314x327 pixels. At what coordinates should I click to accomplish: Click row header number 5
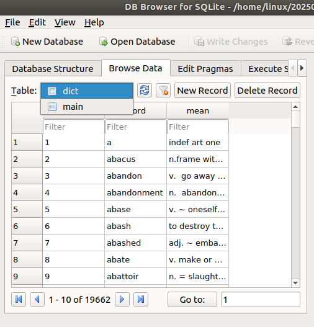point(27,209)
